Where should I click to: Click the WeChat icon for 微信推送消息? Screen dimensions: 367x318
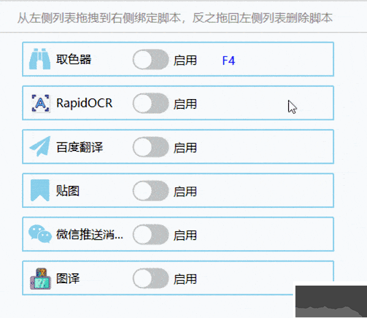pyautogui.click(x=40, y=235)
